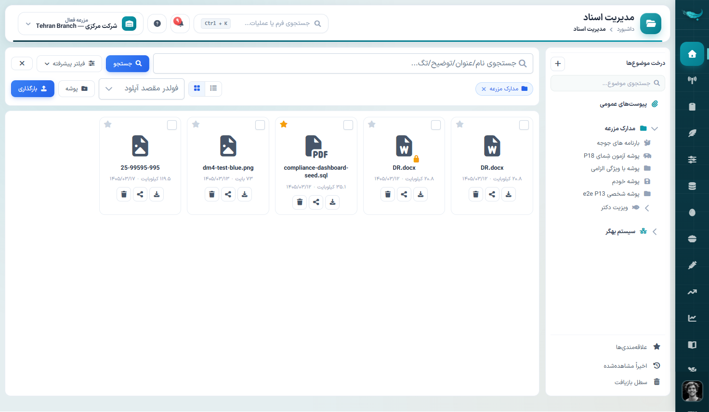
Task: Unfavorite compliance-dashboard-seed.sql via its orange star
Action: click(284, 125)
